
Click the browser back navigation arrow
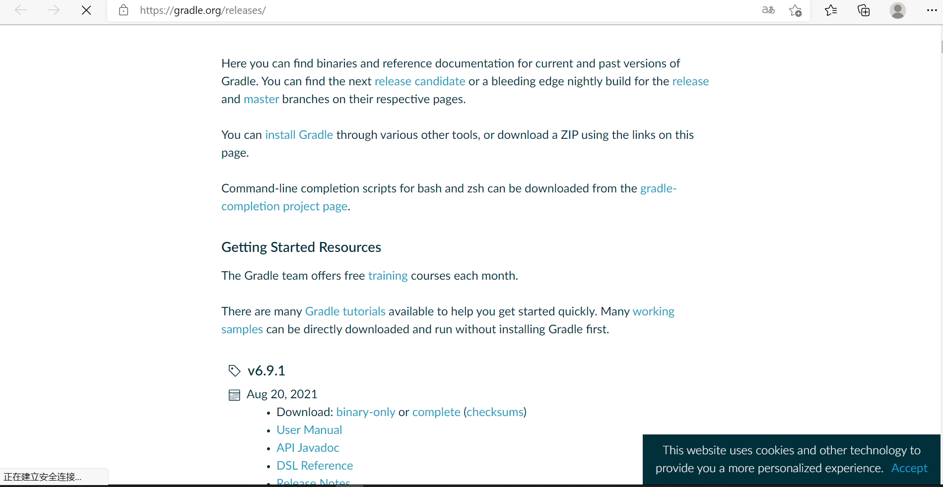tap(21, 10)
